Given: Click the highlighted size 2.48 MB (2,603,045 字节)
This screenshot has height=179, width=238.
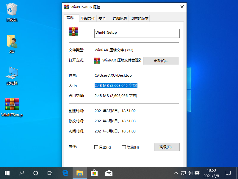Looking at the screenshot, I should coord(116,86).
